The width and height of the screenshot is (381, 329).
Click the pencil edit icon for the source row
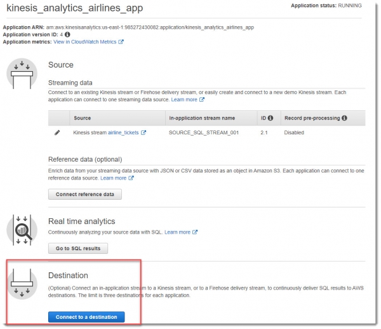click(57, 133)
